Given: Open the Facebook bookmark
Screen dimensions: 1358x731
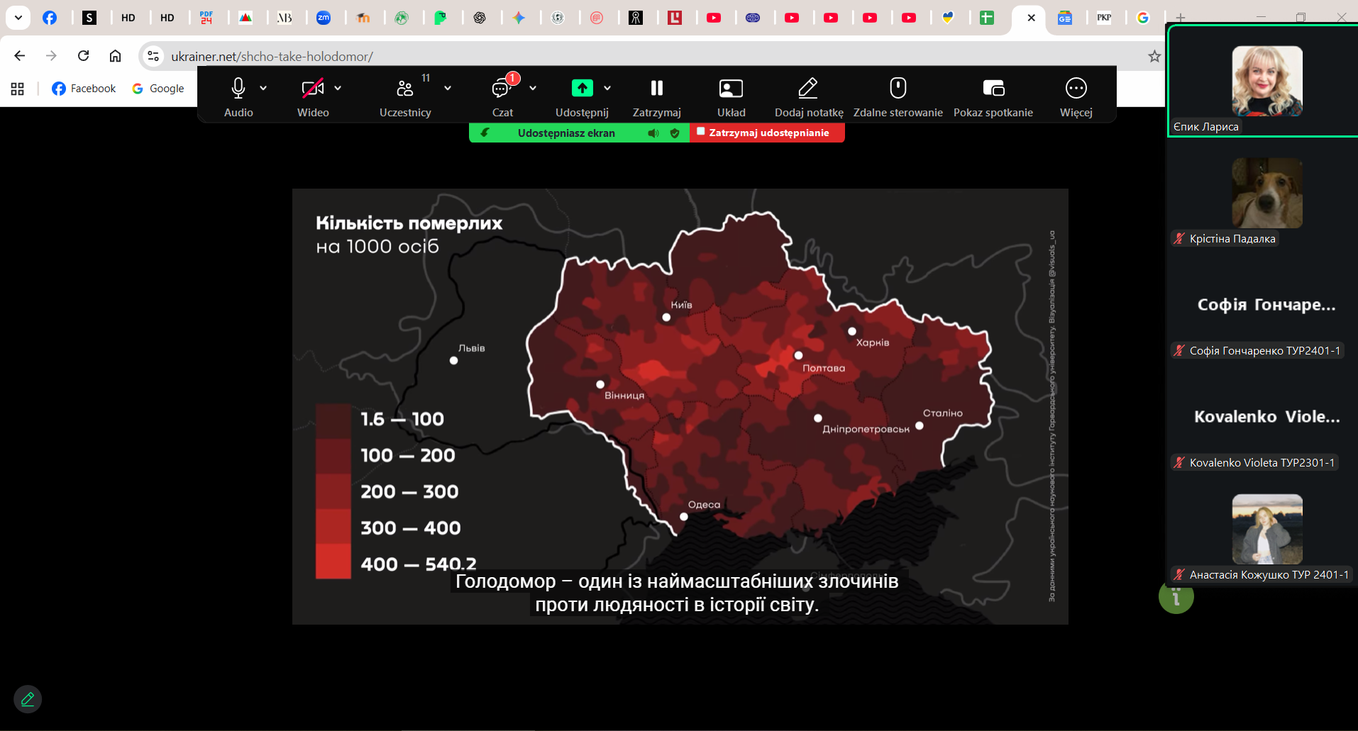Looking at the screenshot, I should 84,89.
